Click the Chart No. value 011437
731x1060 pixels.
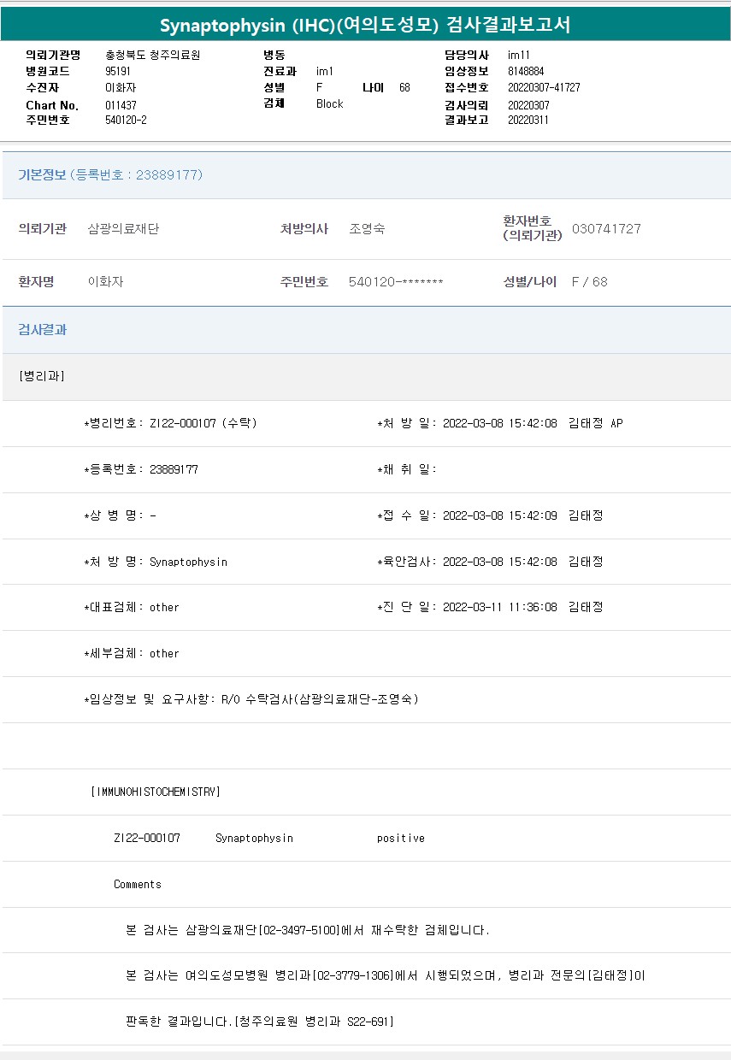point(121,105)
